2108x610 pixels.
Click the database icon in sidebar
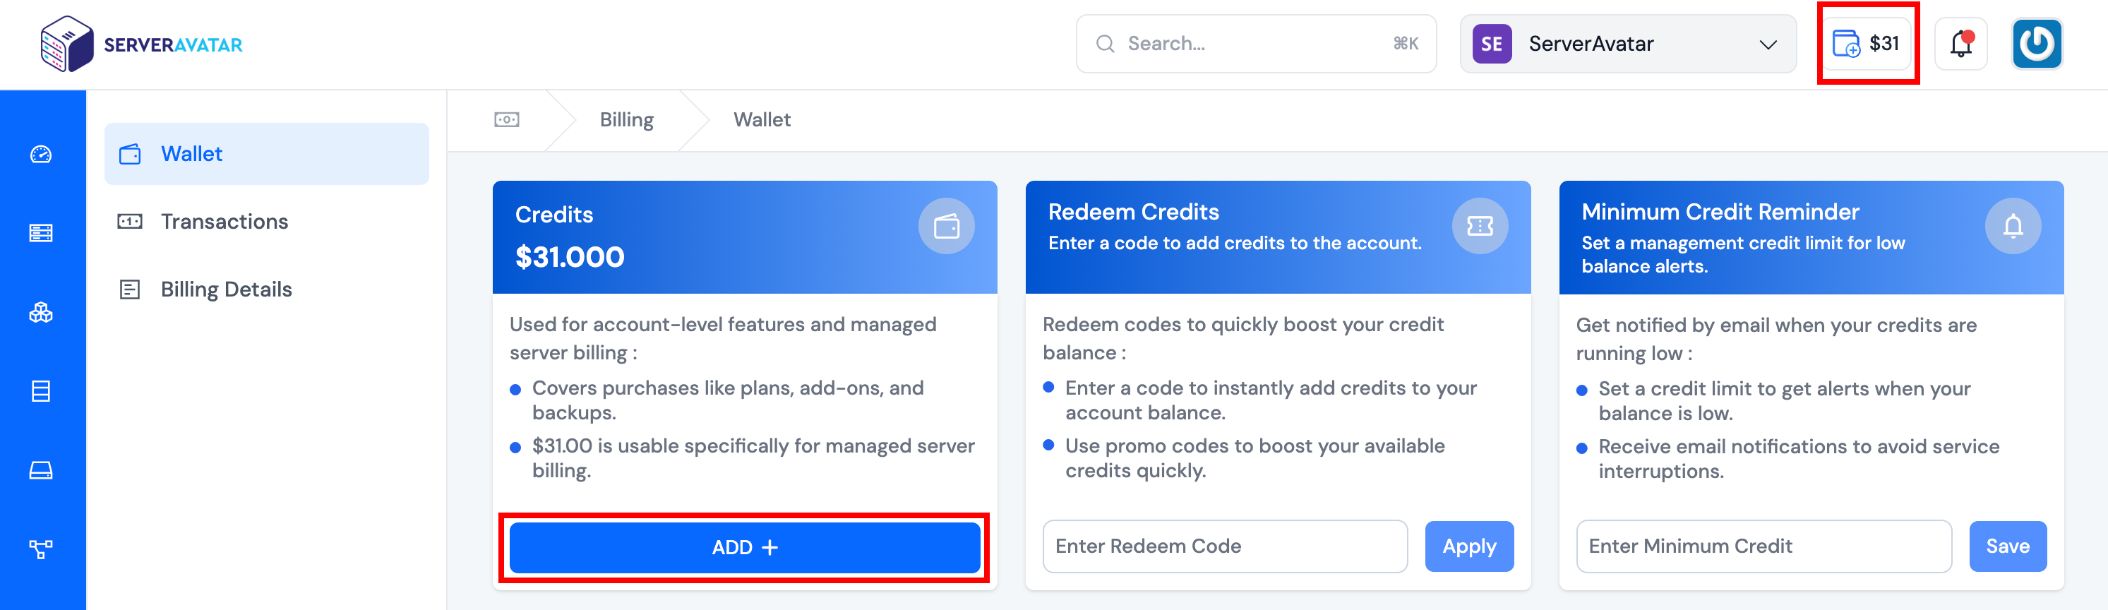point(41,391)
